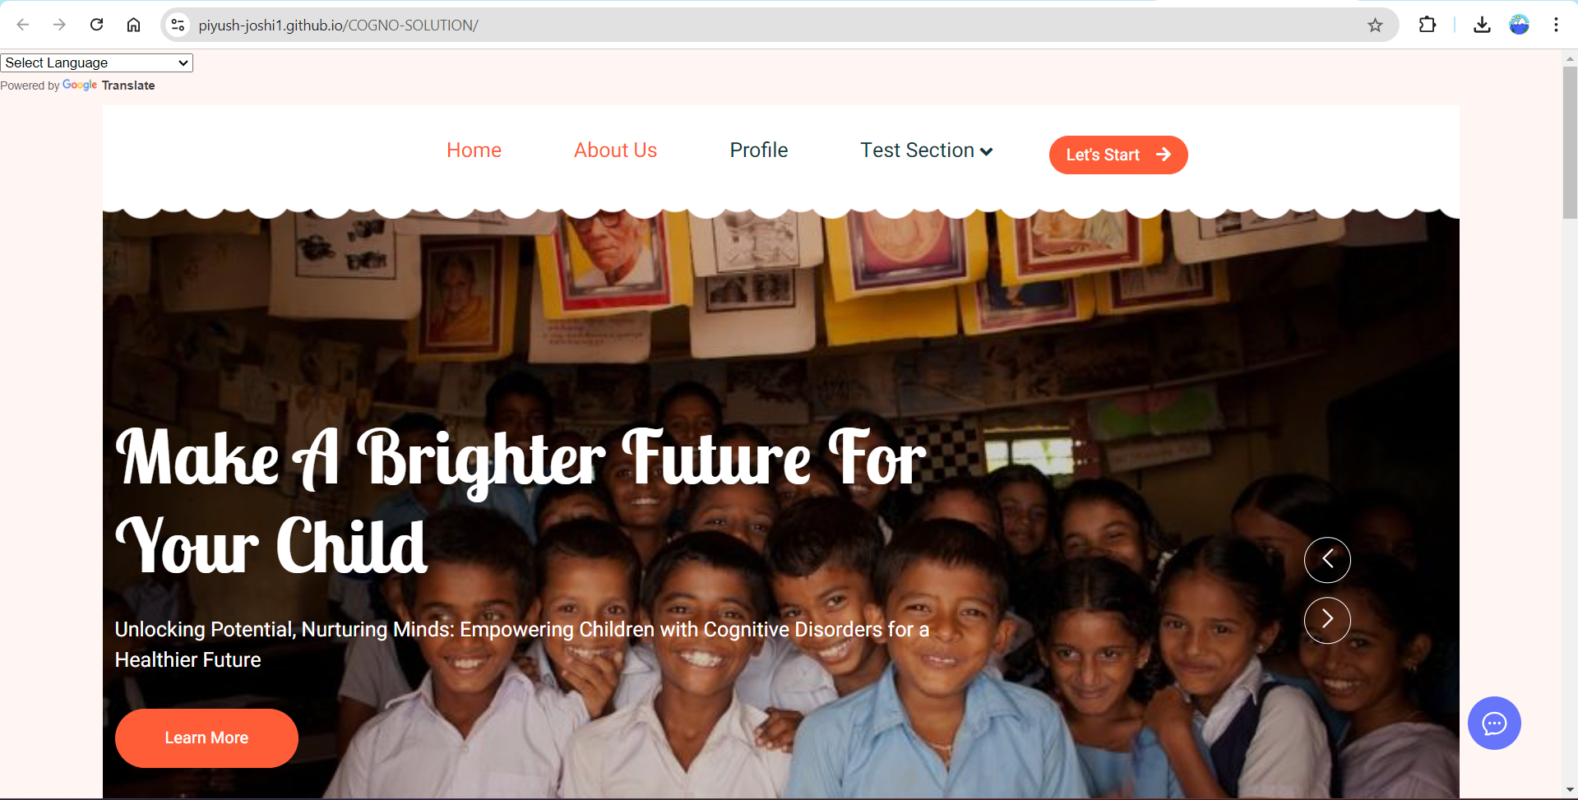Open browser extensions puzzle icon
1578x800 pixels.
tap(1428, 25)
